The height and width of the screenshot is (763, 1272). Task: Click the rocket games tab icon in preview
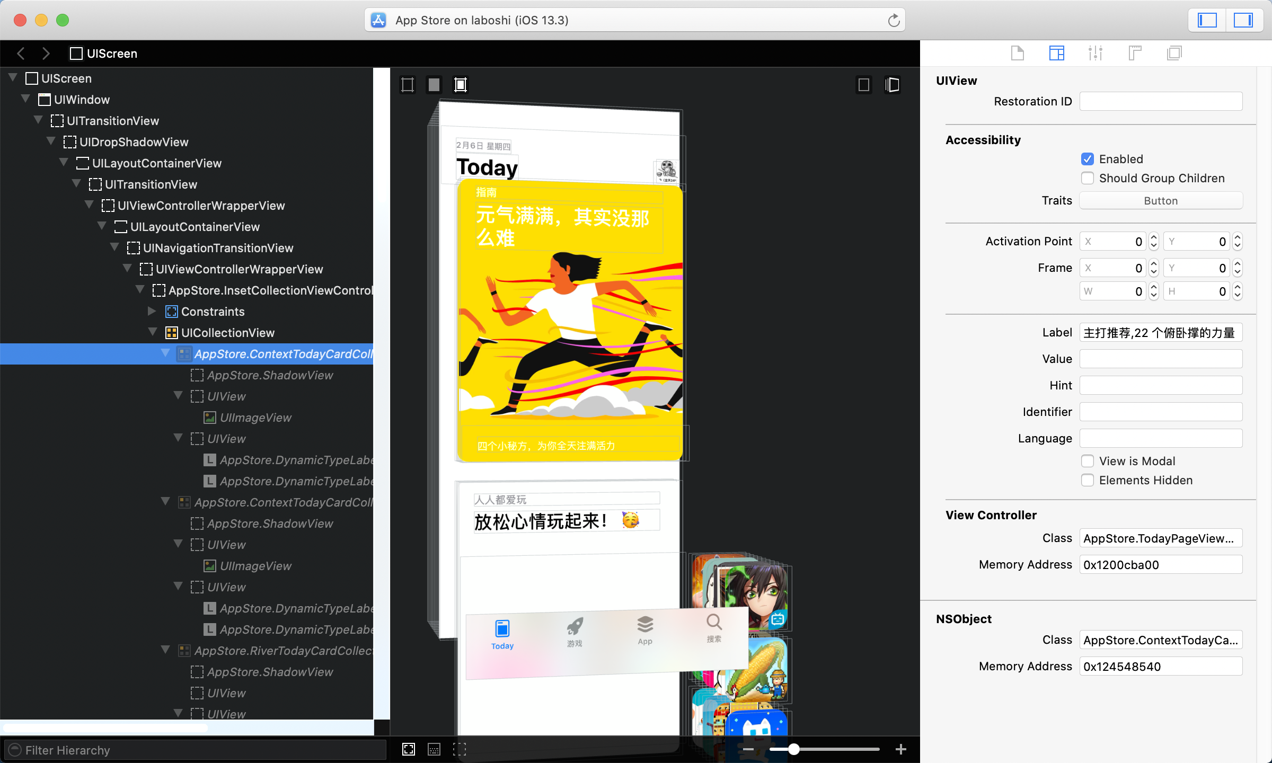click(575, 626)
